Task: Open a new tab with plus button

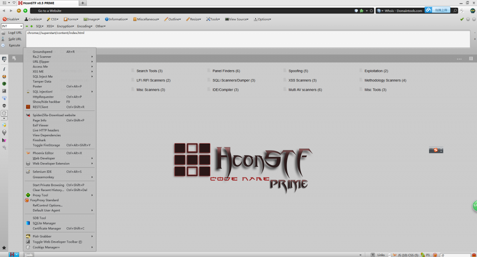Action: 82,3
